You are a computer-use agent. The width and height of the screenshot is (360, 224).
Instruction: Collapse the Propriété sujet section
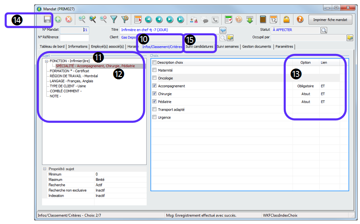(45, 169)
